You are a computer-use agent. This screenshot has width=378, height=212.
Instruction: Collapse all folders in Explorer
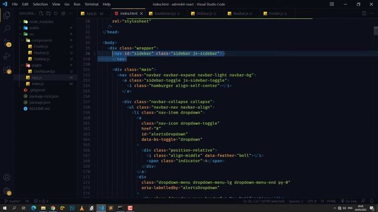coord(63,14)
